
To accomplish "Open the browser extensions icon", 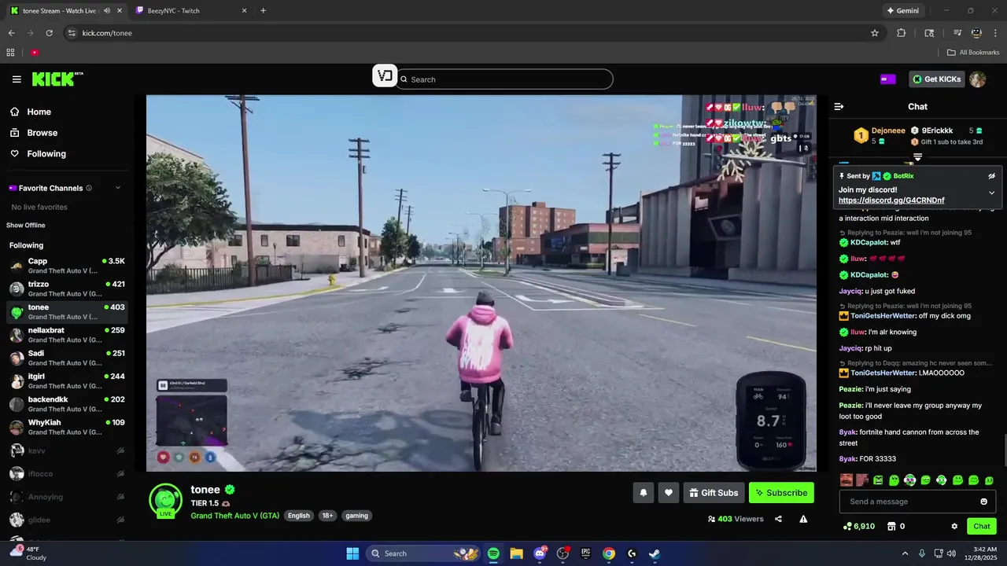I will pos(902,33).
